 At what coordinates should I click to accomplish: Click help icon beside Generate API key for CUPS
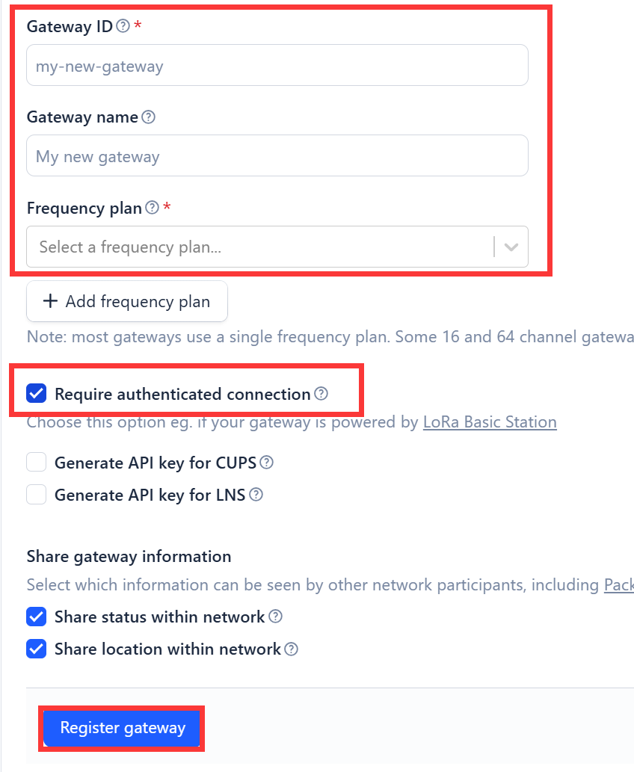click(266, 463)
